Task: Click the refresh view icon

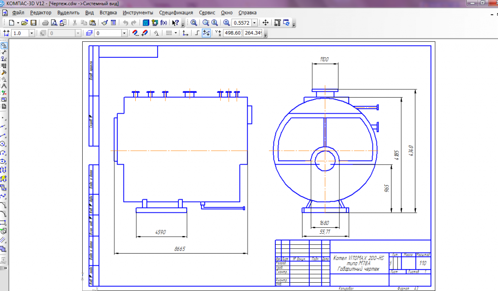Action: click(286, 23)
